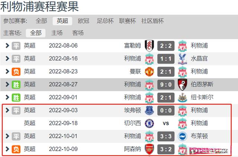238x157 pixels.
Task: Click the Arsenal club crest
Action: [x=149, y=149]
